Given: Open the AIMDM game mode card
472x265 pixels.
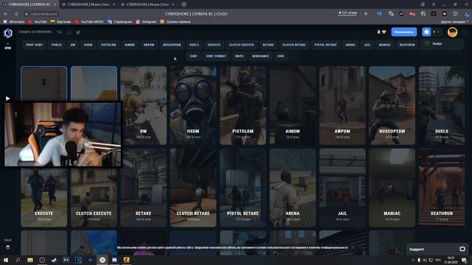Looking at the screenshot, I should coord(293,105).
